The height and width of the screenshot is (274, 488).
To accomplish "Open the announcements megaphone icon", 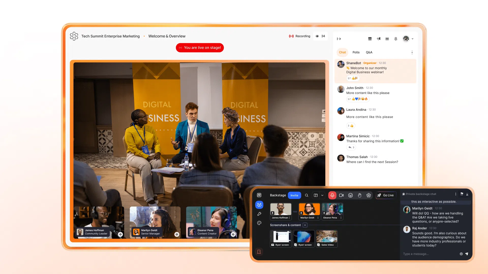I will (378, 39).
